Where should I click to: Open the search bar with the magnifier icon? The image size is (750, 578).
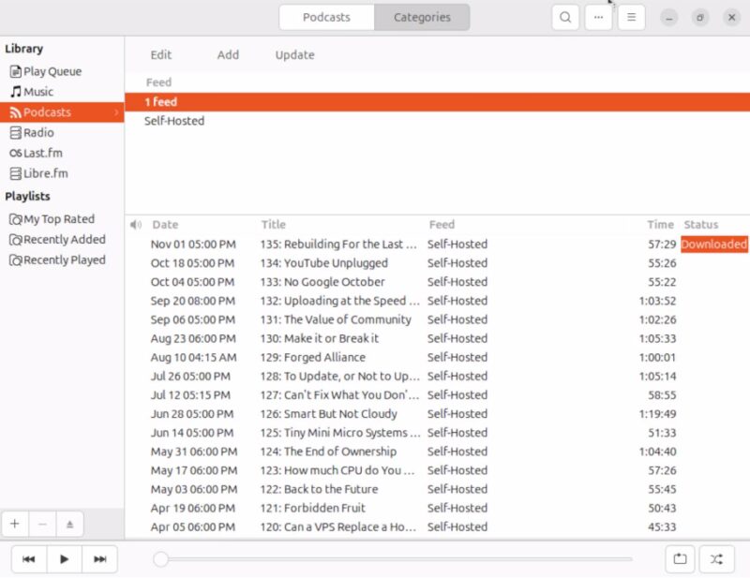(565, 17)
